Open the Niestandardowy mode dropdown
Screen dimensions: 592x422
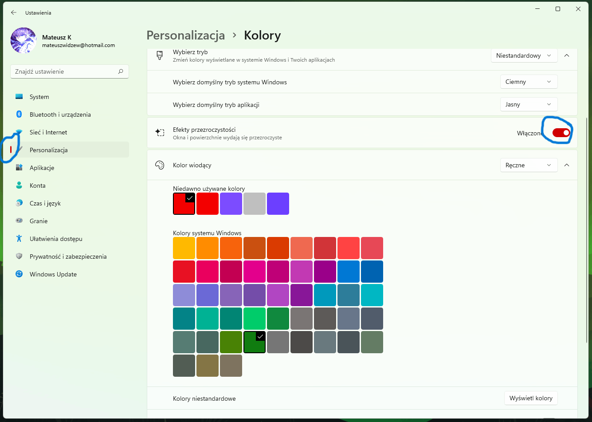point(524,55)
